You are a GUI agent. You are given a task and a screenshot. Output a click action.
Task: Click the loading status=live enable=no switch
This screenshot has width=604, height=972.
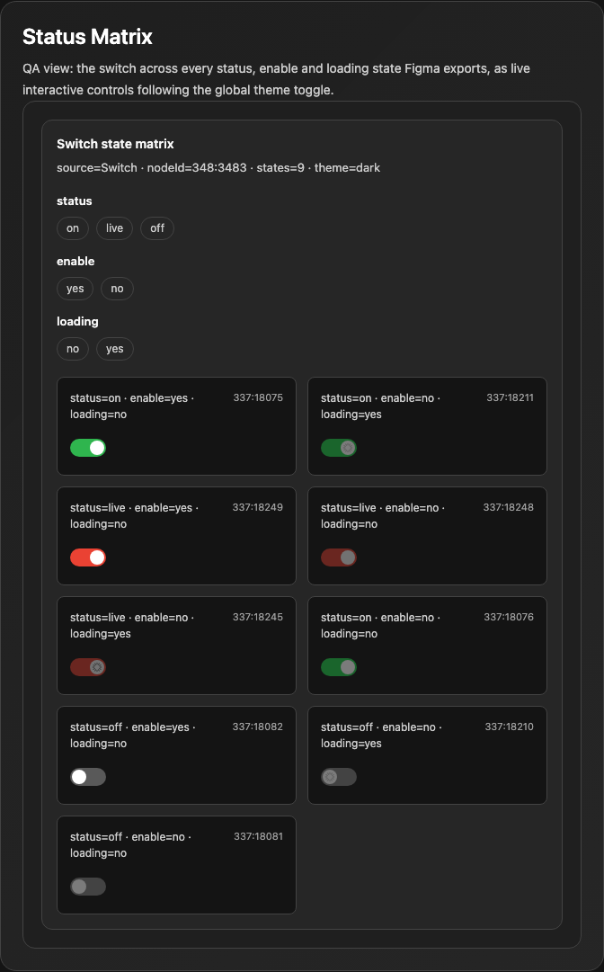pyautogui.click(x=88, y=667)
